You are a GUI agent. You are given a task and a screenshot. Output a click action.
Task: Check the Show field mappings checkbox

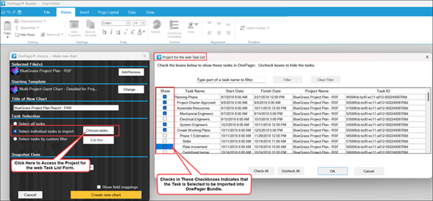click(99, 187)
